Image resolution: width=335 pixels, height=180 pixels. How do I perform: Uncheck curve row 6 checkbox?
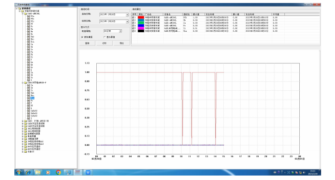click(134, 31)
